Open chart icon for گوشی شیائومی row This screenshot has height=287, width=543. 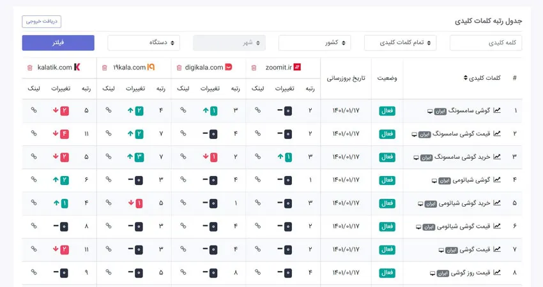coord(497,180)
